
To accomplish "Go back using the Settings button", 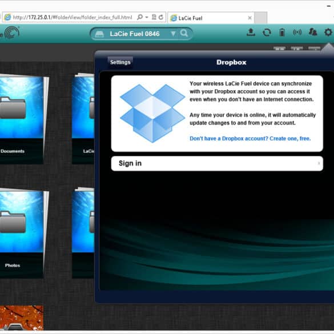I will (120, 62).
